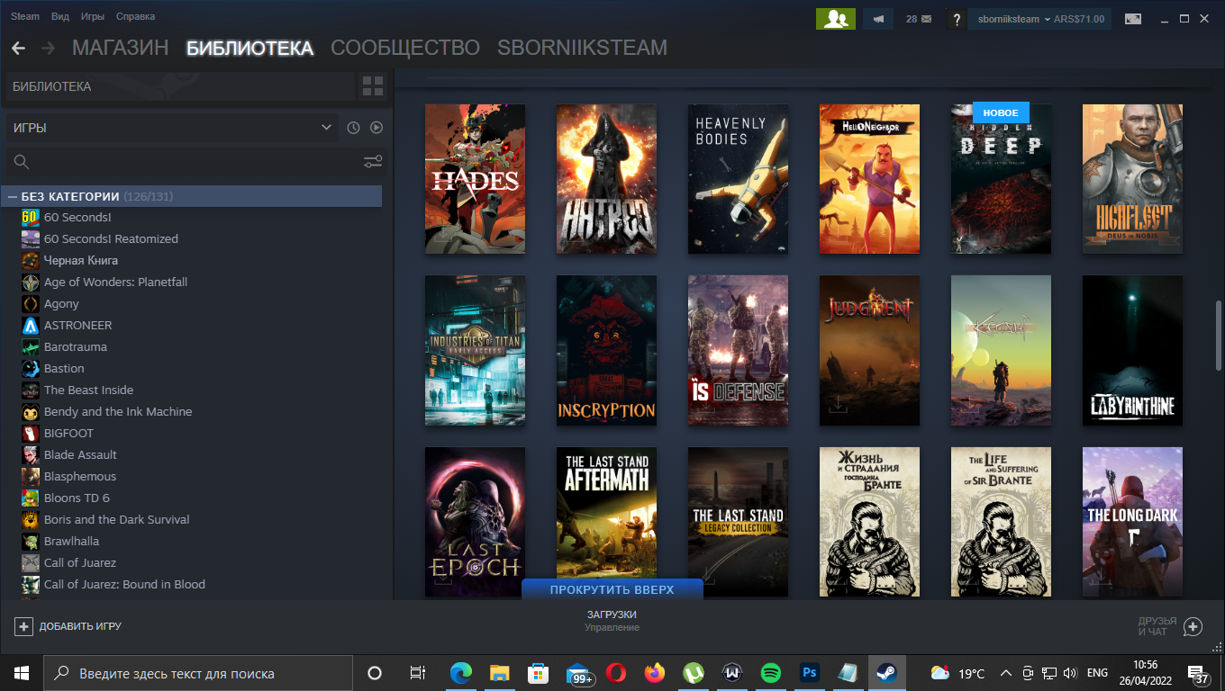Open the Steam menu
The width and height of the screenshot is (1225, 691).
[x=25, y=16]
